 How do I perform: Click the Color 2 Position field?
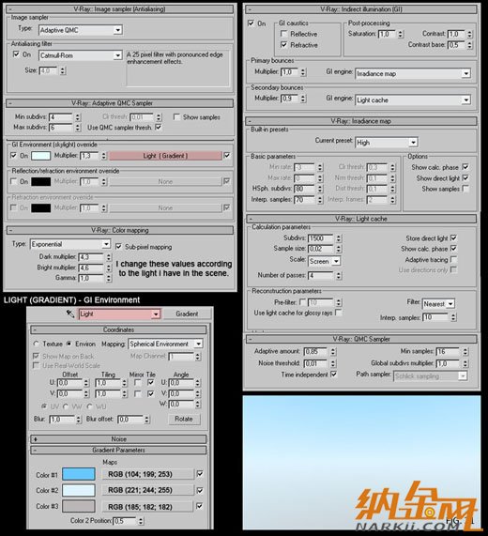tap(125, 521)
